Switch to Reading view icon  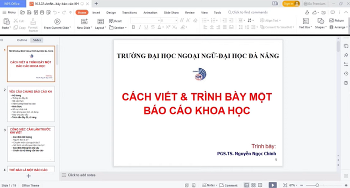260,185
